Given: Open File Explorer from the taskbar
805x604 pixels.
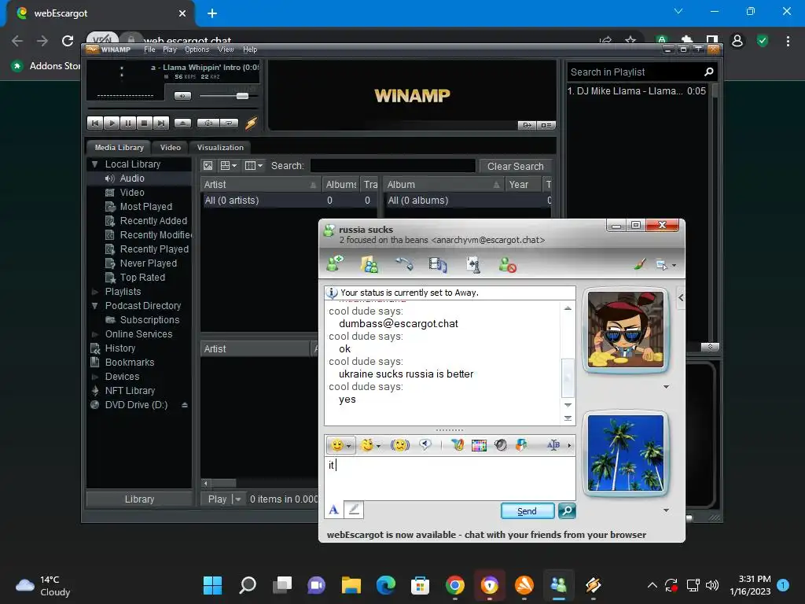Looking at the screenshot, I should pyautogui.click(x=351, y=585).
